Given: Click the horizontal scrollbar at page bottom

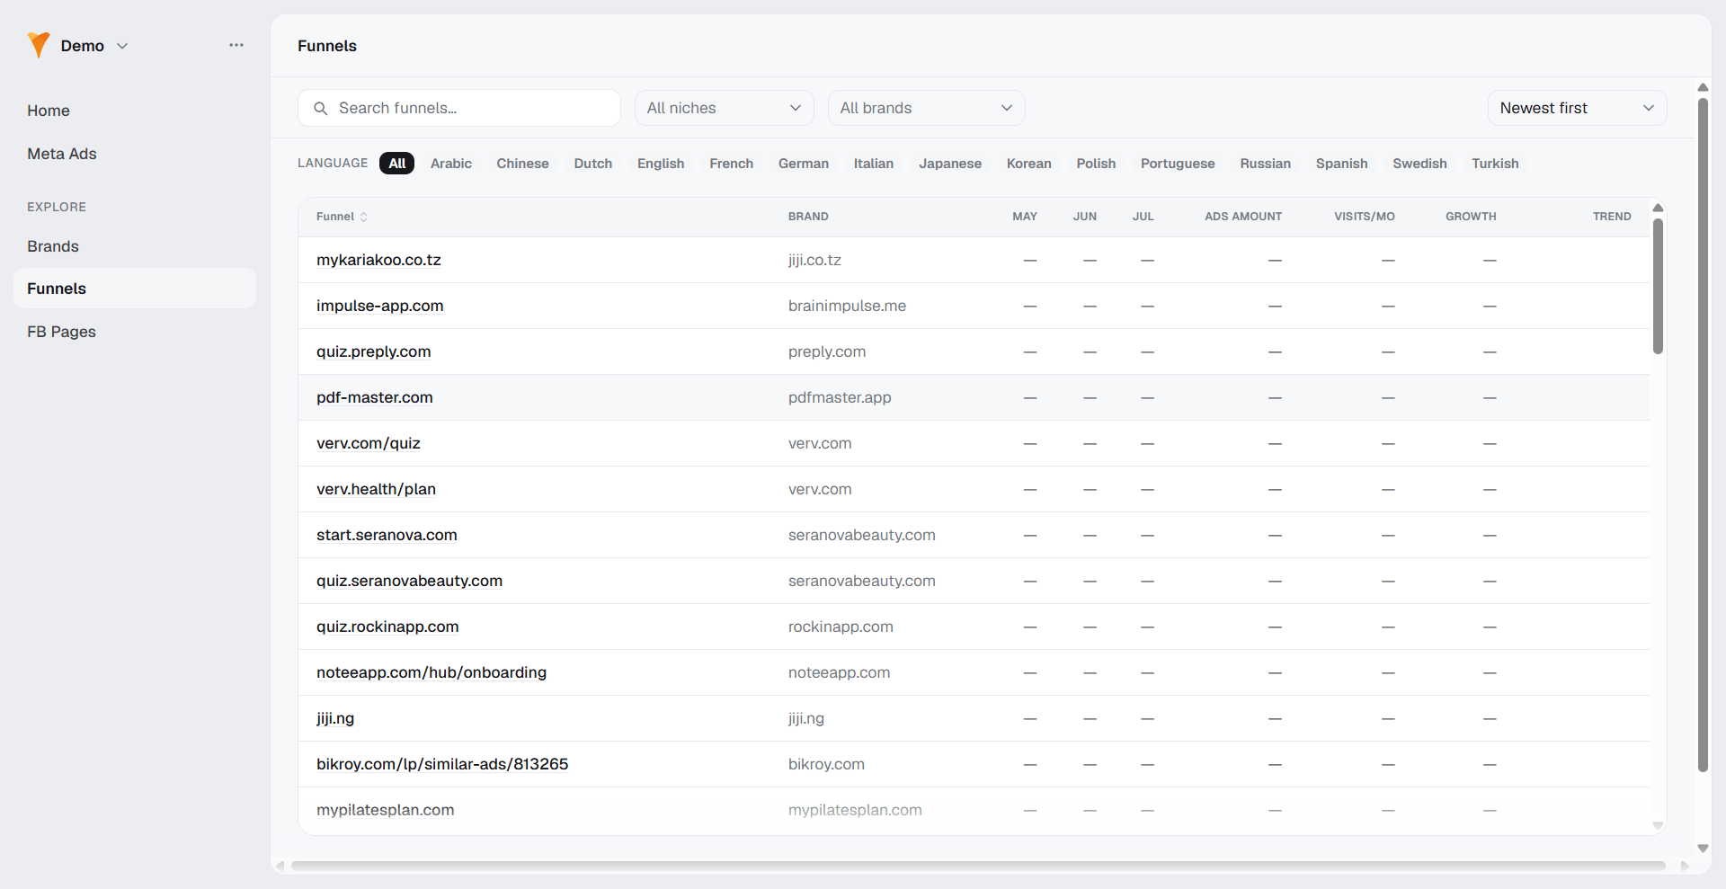Looking at the screenshot, I should tap(978, 866).
